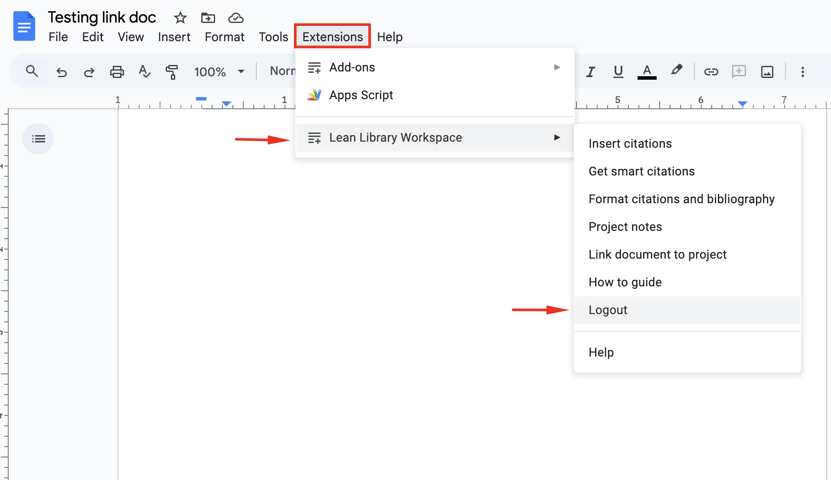This screenshot has width=831, height=480.
Task: Open the Normal text style dropdown
Action: 282,71
